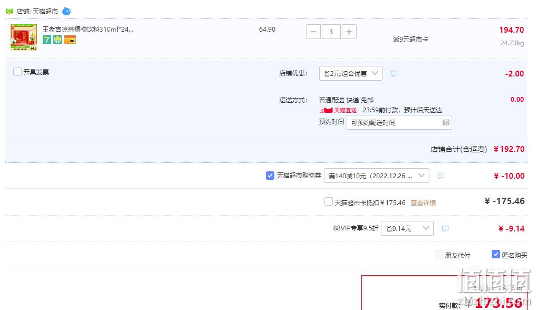Click the comment icon beside 88VIP discount
This screenshot has width=536, height=310.
445,228
